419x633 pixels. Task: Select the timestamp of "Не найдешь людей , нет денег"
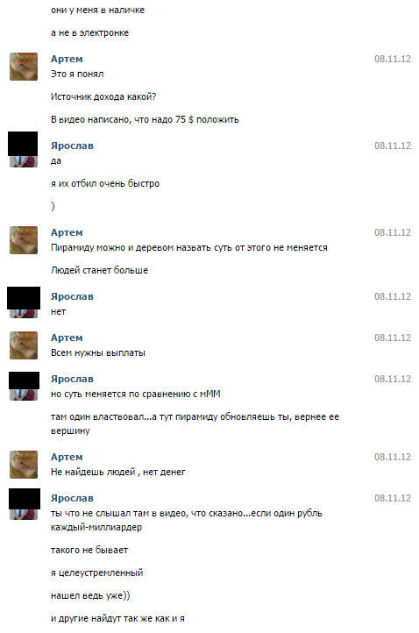coord(393,457)
